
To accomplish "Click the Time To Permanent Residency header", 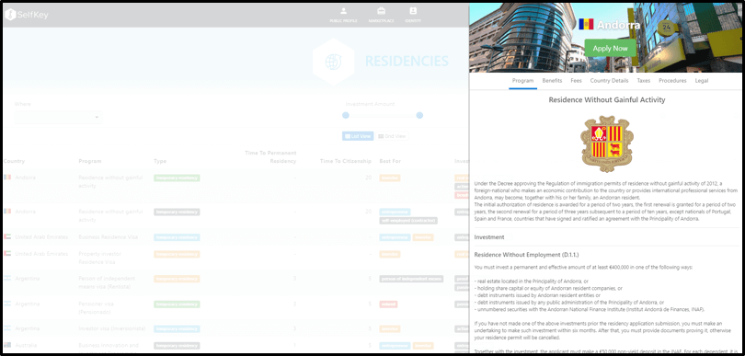I will click(270, 157).
